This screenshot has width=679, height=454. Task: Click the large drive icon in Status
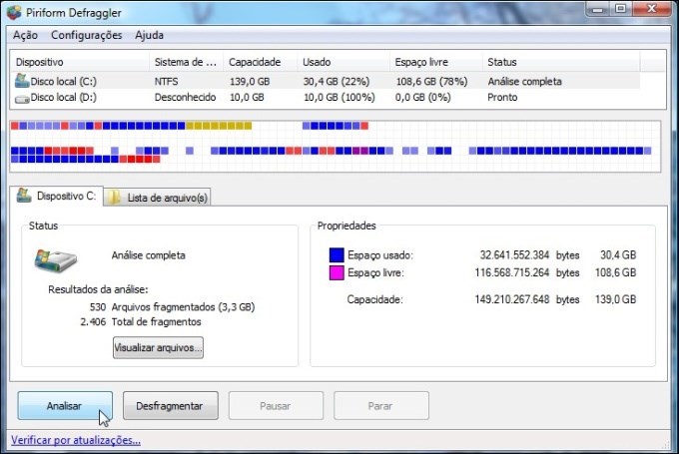[x=56, y=260]
